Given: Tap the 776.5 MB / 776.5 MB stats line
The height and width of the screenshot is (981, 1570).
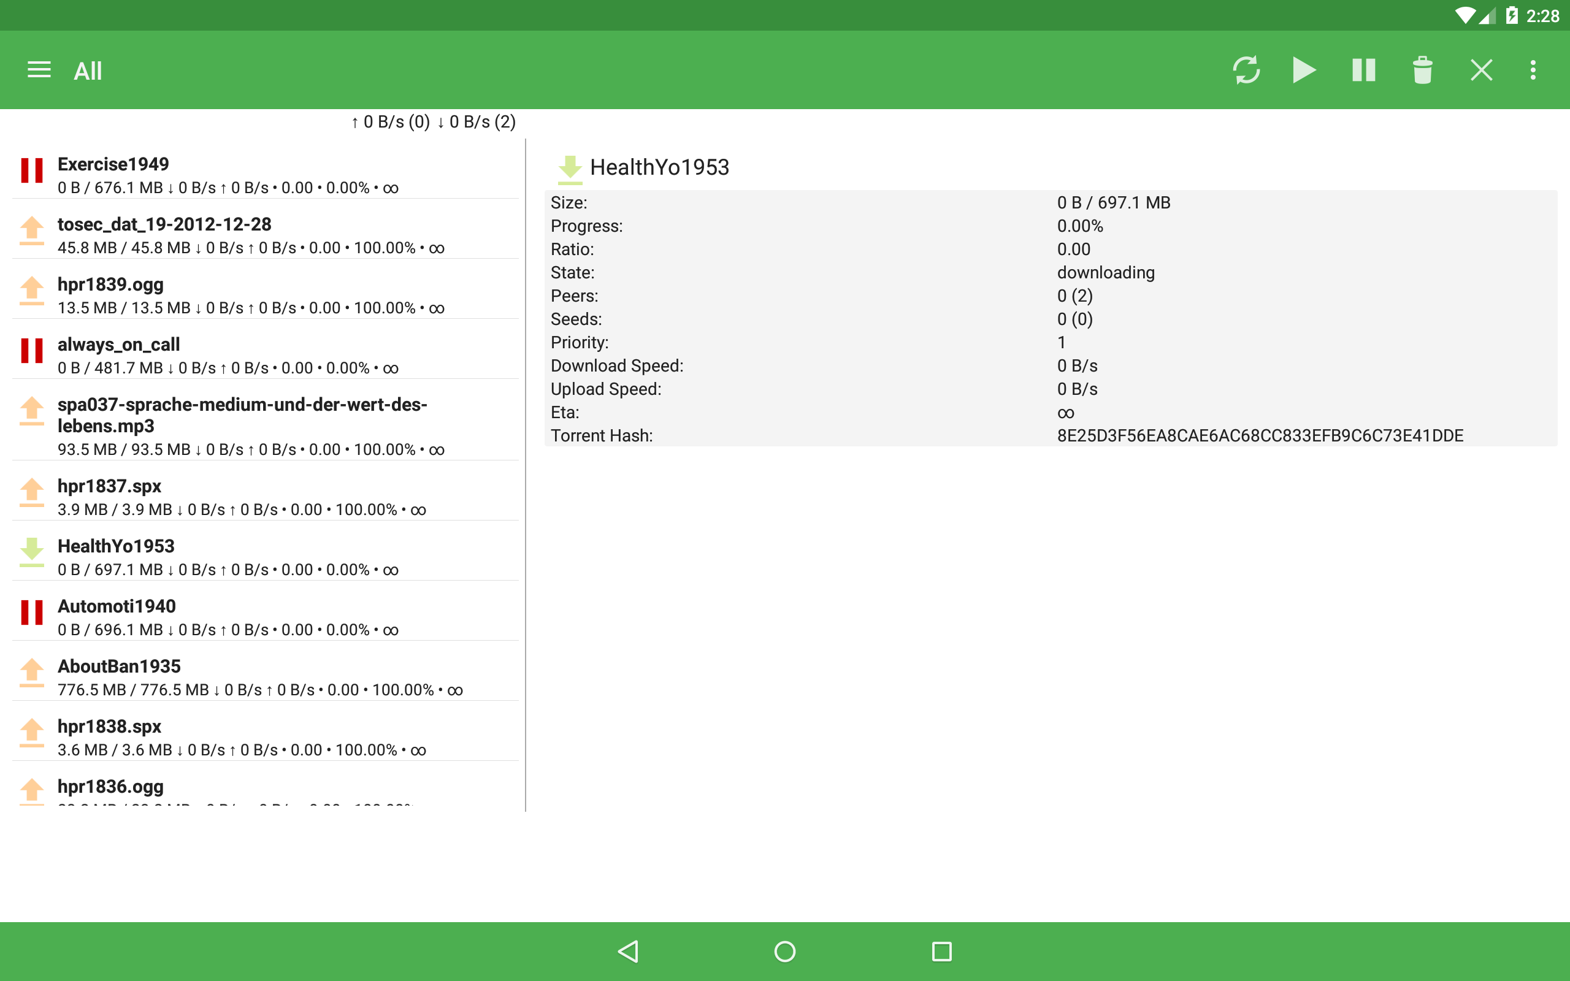Looking at the screenshot, I should pos(260,690).
